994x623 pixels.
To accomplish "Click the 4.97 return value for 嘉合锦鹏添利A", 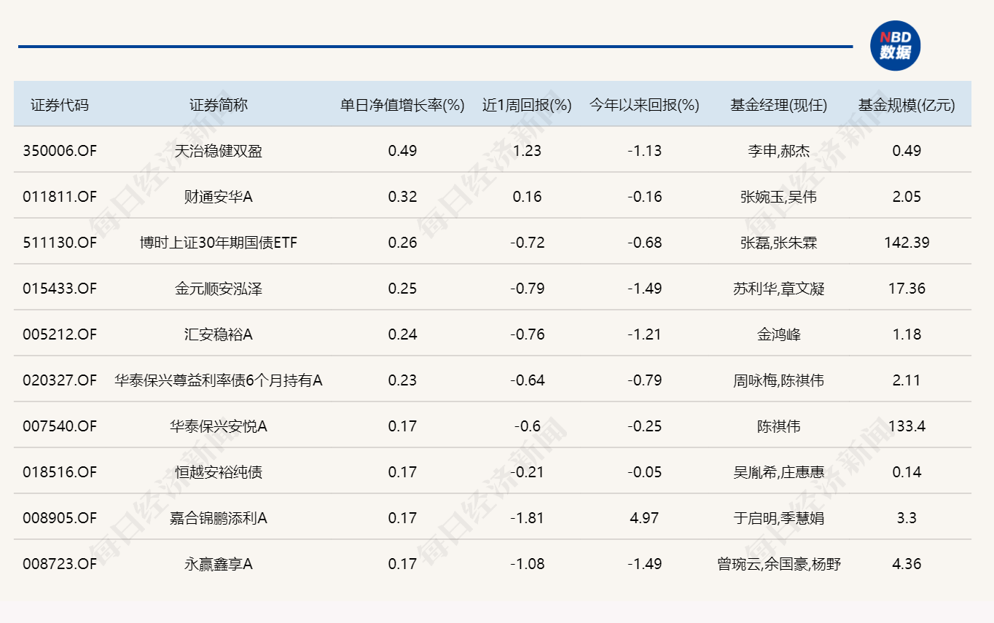I will coord(643,518).
